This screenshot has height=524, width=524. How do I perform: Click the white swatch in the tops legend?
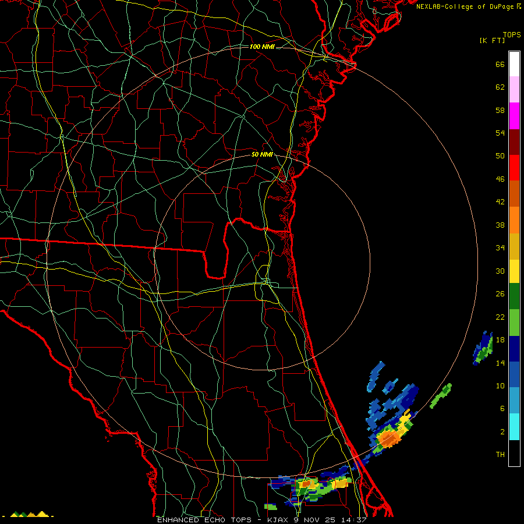click(514, 64)
